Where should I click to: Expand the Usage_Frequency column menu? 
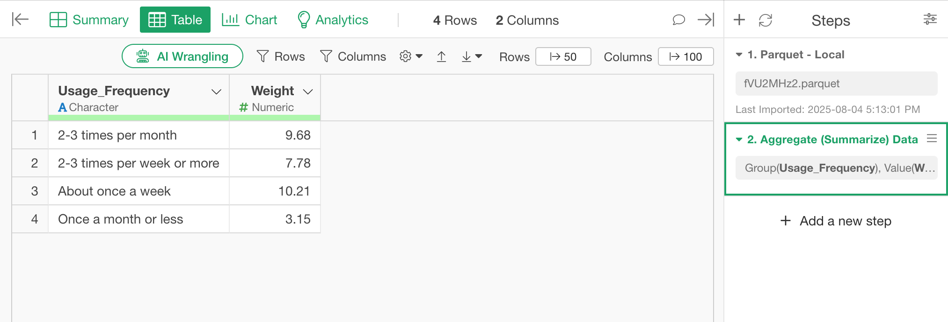216,91
